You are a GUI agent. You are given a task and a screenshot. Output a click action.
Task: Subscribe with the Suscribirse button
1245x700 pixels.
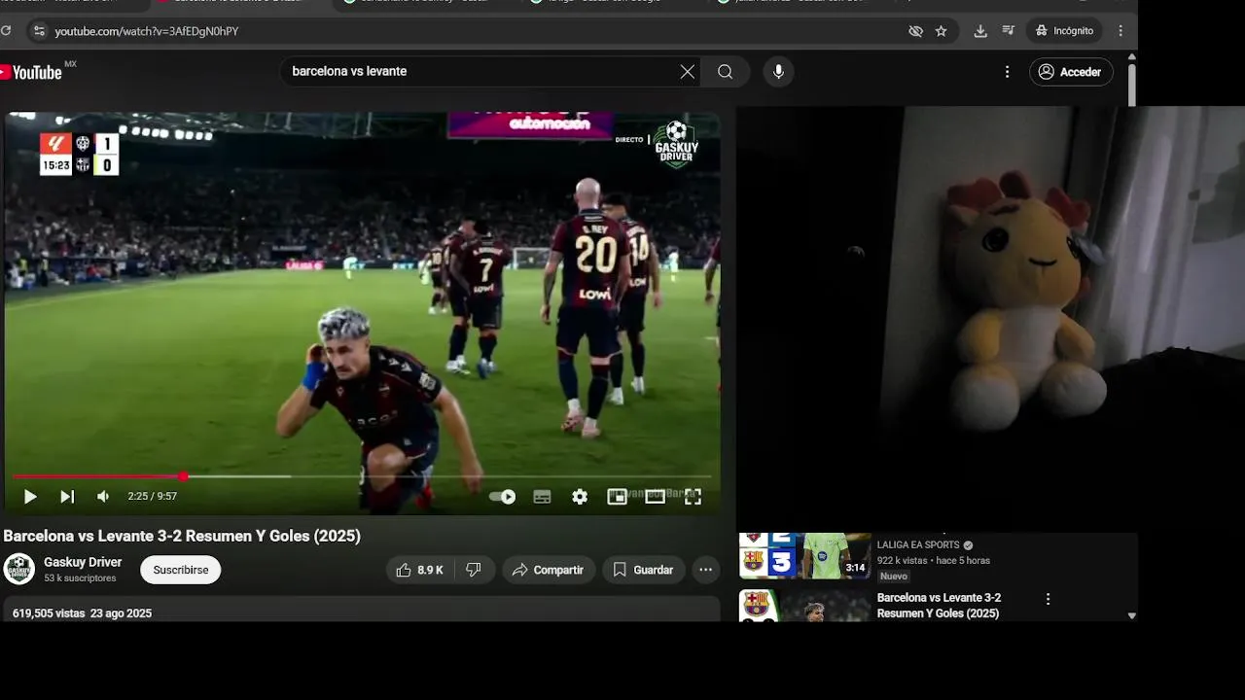point(181,570)
